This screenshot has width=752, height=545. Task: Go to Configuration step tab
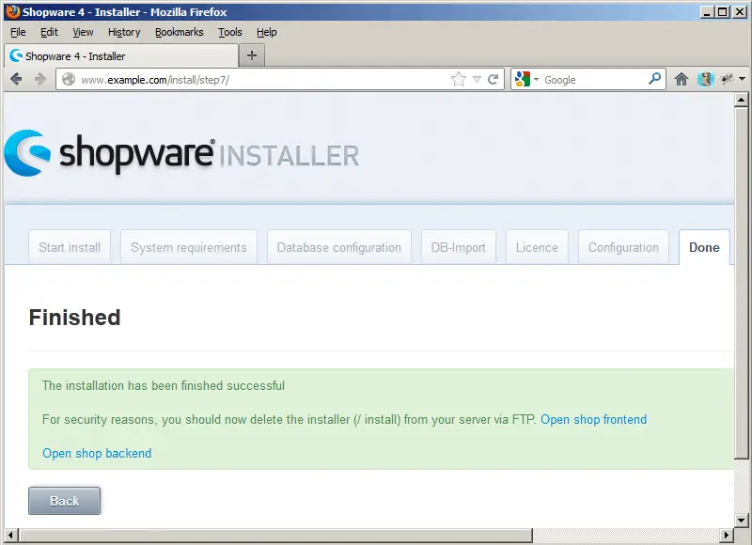[x=623, y=247]
